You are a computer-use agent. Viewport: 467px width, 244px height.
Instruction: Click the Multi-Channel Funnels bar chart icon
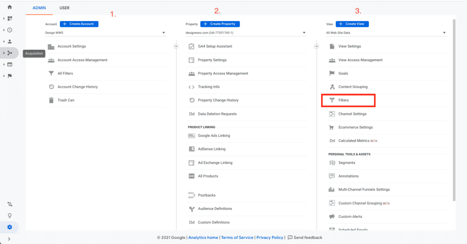(x=332, y=190)
